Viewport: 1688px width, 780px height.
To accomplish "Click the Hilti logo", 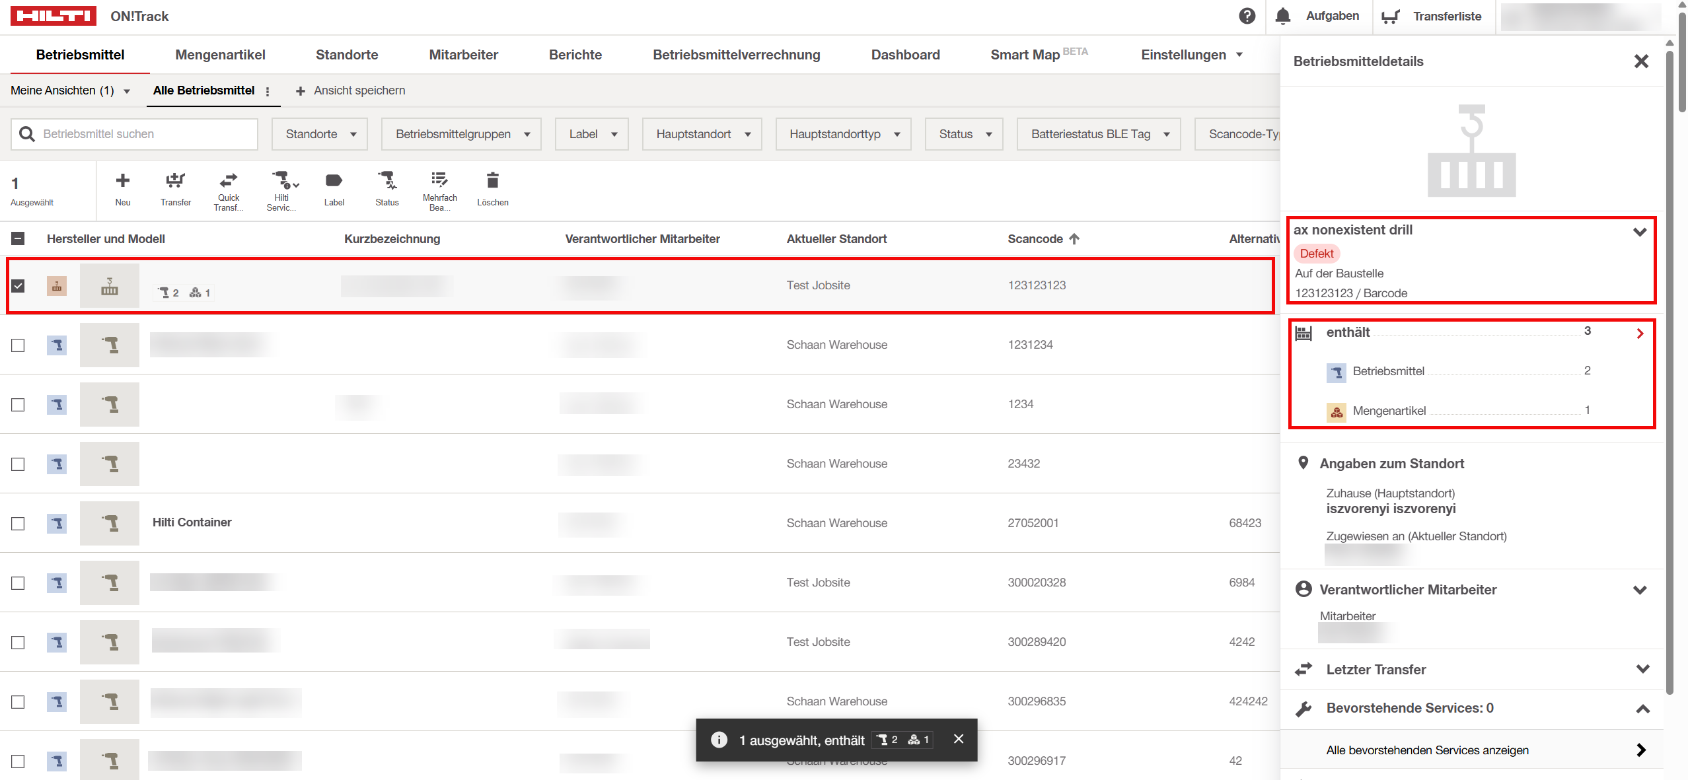I will (54, 16).
